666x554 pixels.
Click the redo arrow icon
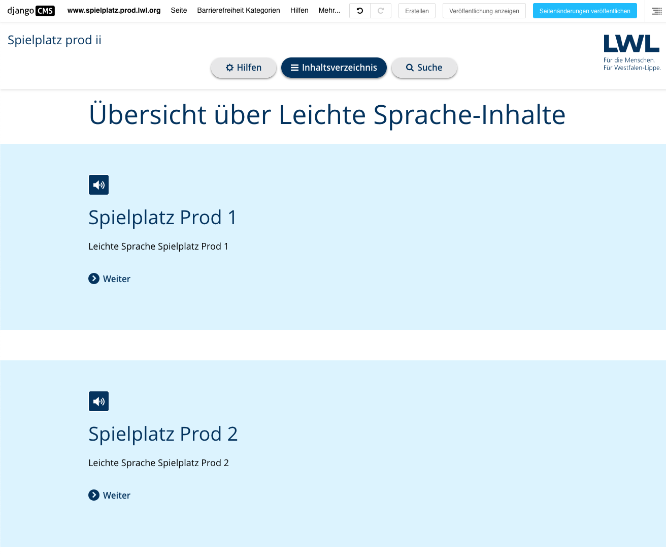pyautogui.click(x=381, y=11)
